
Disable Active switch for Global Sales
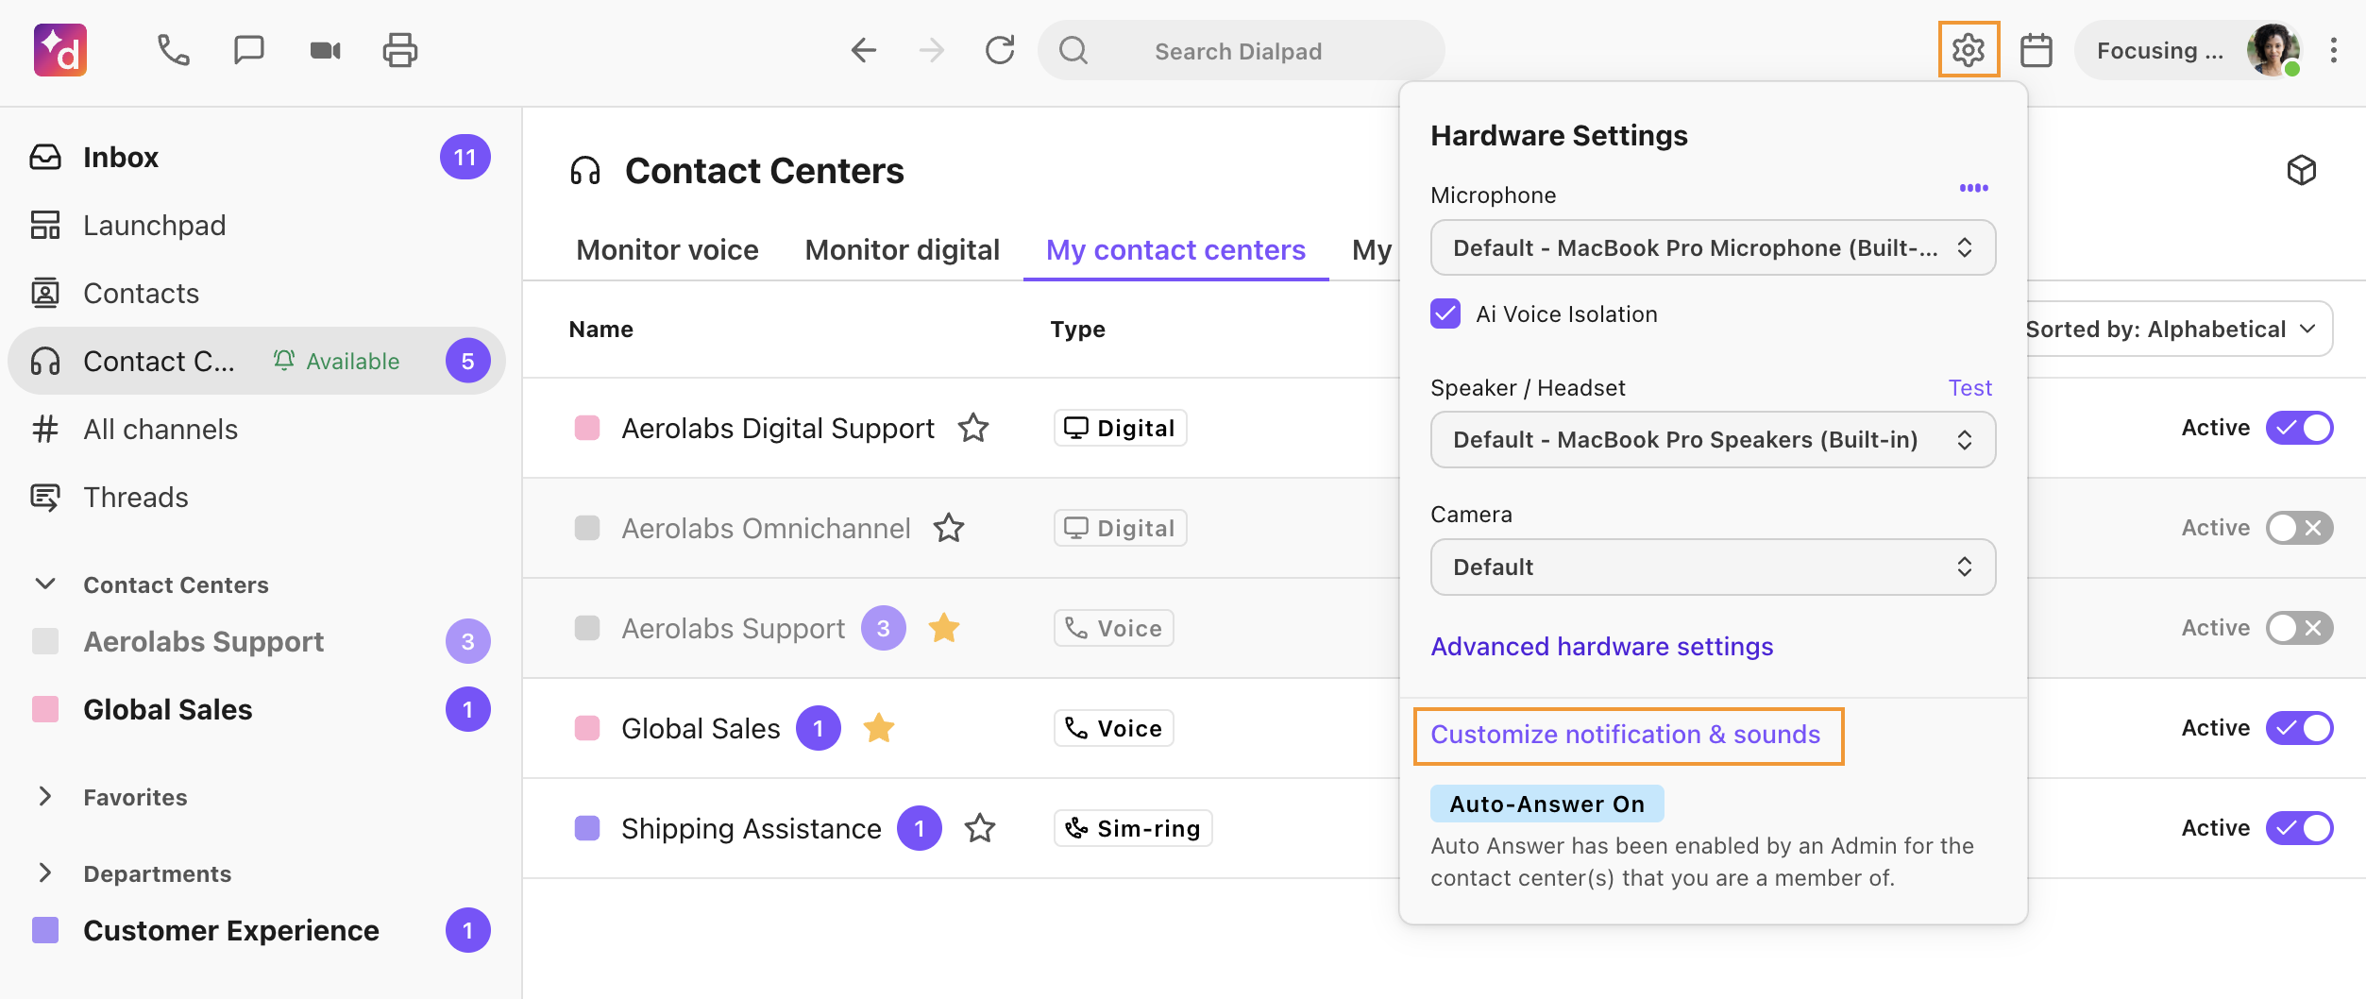click(2299, 728)
